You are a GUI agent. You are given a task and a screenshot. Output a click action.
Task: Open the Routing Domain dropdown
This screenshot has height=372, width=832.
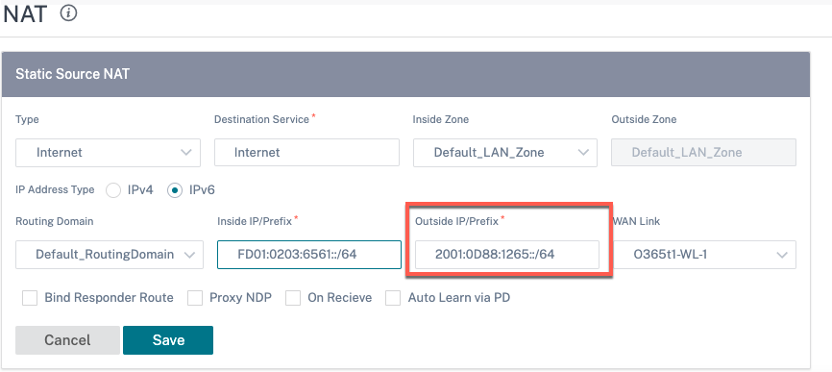tap(110, 255)
